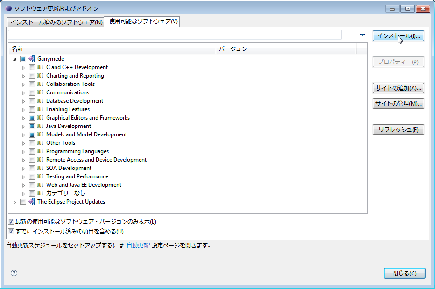The width and height of the screenshot is (435, 289).
Task: Check the C and C++ Development checkbox
Action: pos(32,67)
